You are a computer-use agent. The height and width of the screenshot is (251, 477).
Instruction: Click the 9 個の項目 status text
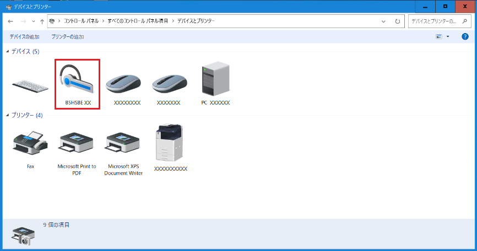tap(56, 225)
